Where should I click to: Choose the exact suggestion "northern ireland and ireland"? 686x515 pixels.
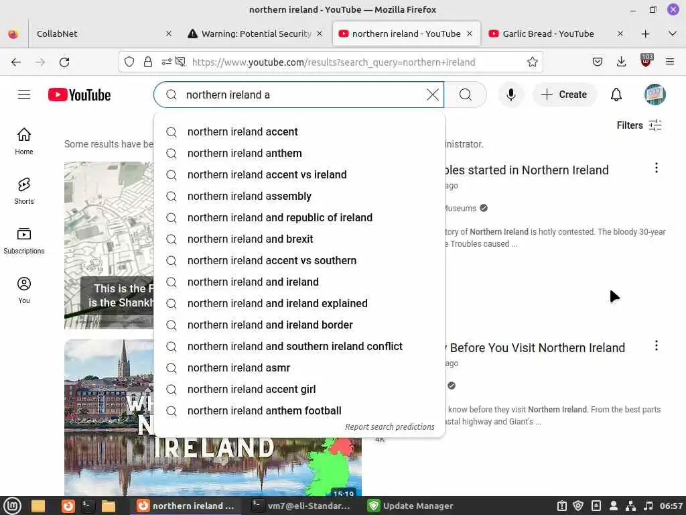299,282
